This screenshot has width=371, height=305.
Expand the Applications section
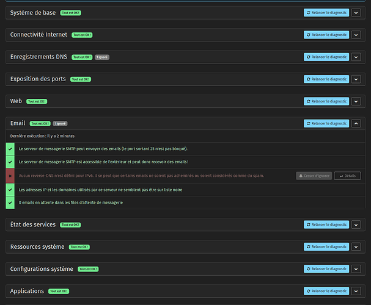(x=356, y=291)
